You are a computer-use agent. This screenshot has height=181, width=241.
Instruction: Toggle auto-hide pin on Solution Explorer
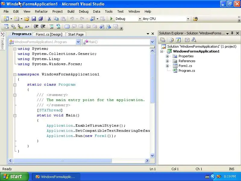pos(232,33)
